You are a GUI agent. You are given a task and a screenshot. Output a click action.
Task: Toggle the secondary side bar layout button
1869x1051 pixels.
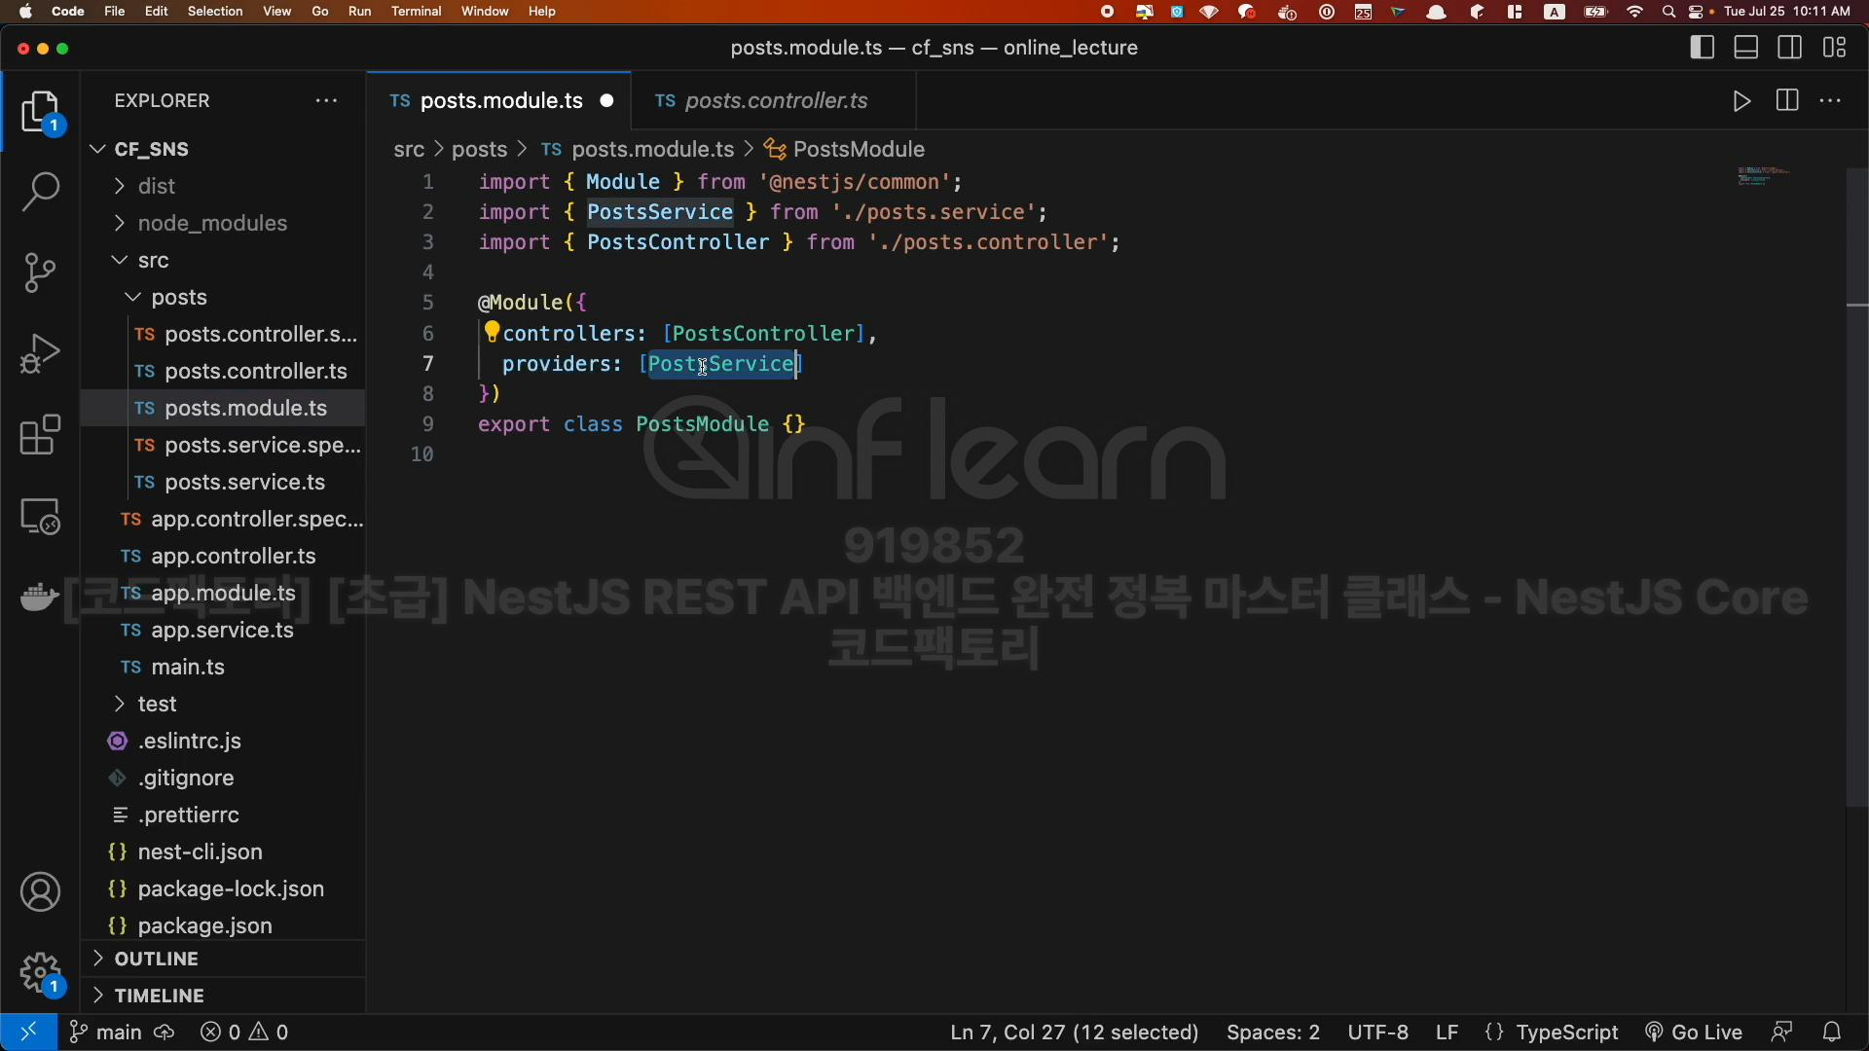(x=1789, y=48)
